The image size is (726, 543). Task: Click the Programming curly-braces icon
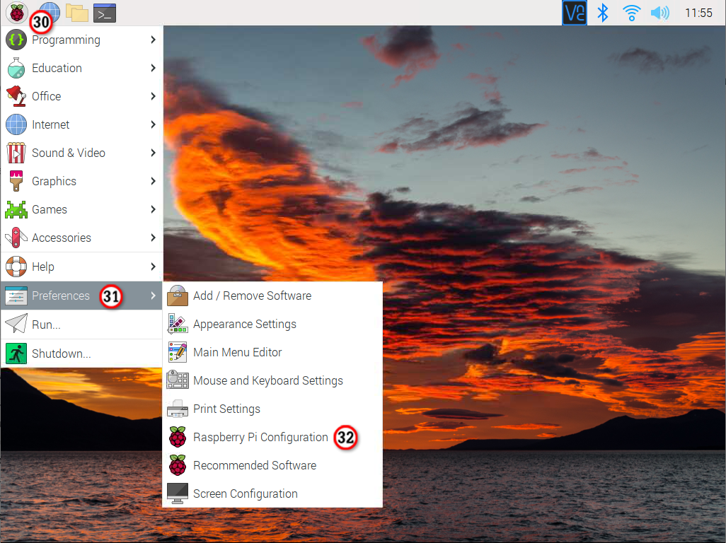pos(16,40)
